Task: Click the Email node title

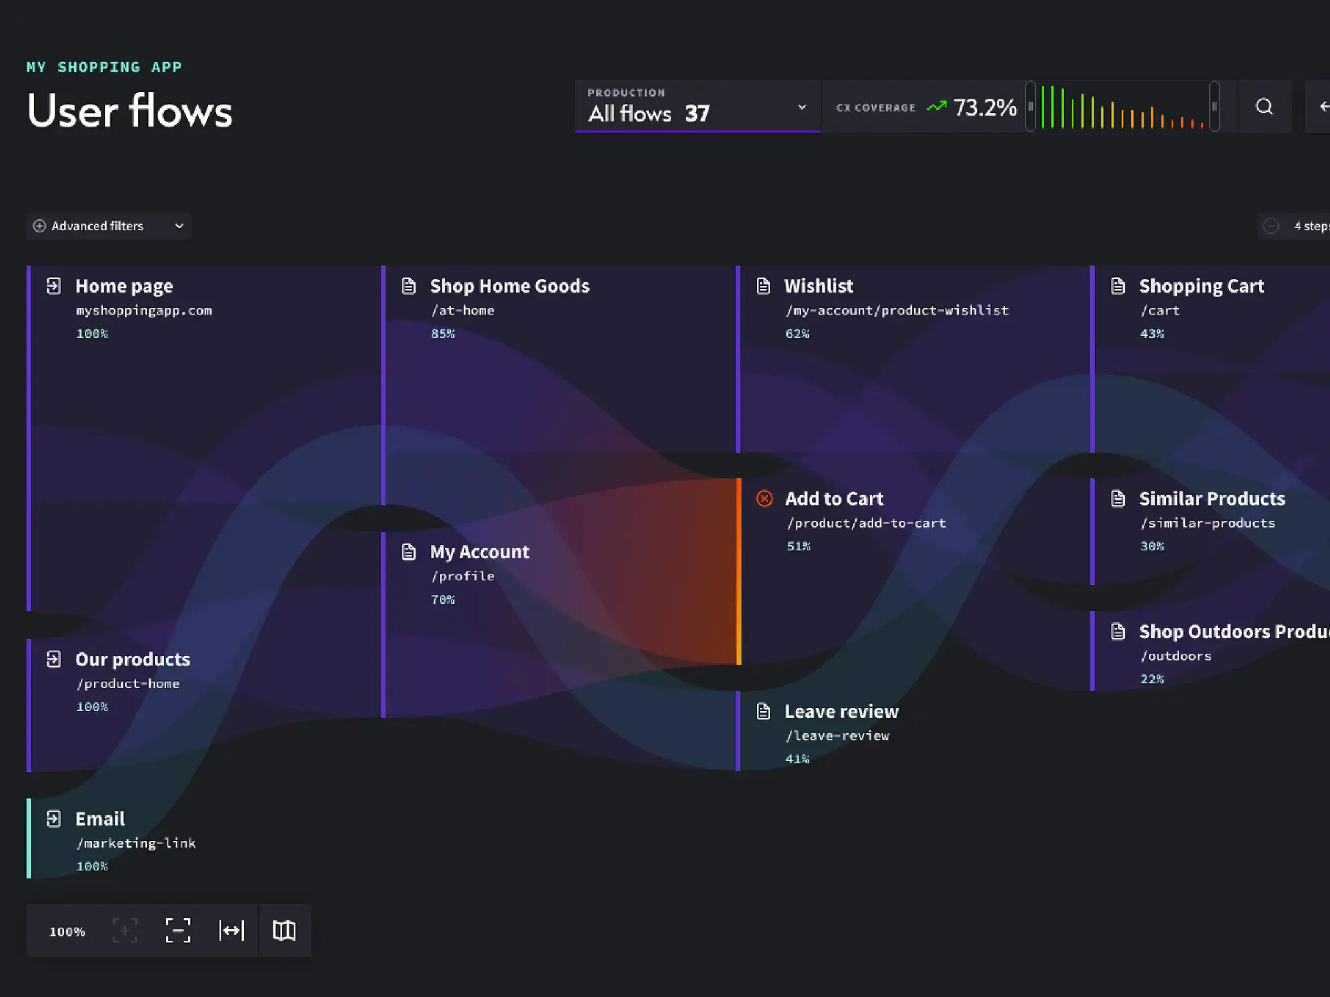Action: (100, 819)
